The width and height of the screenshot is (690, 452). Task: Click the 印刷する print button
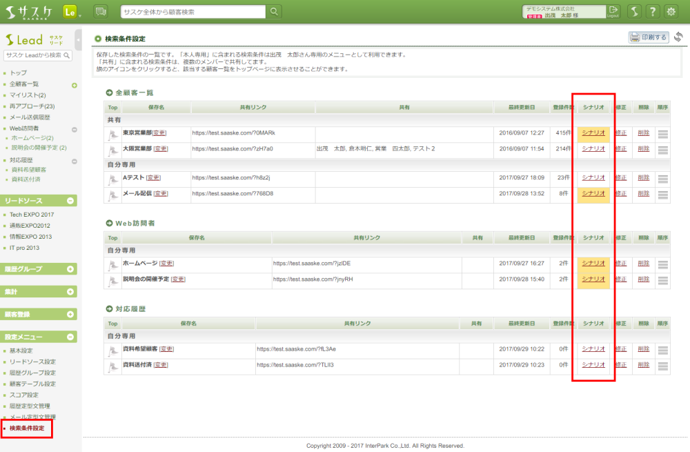click(x=649, y=37)
